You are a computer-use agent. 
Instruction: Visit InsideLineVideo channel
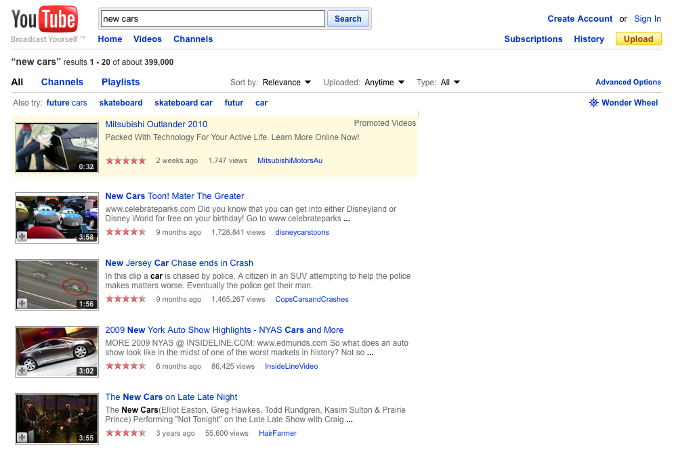pos(291,366)
